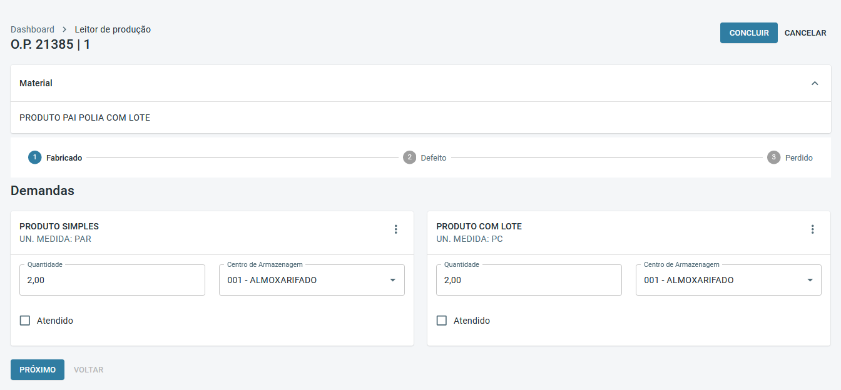841x390 pixels.
Task: Click the PRÓXIMO button
Action: point(38,369)
